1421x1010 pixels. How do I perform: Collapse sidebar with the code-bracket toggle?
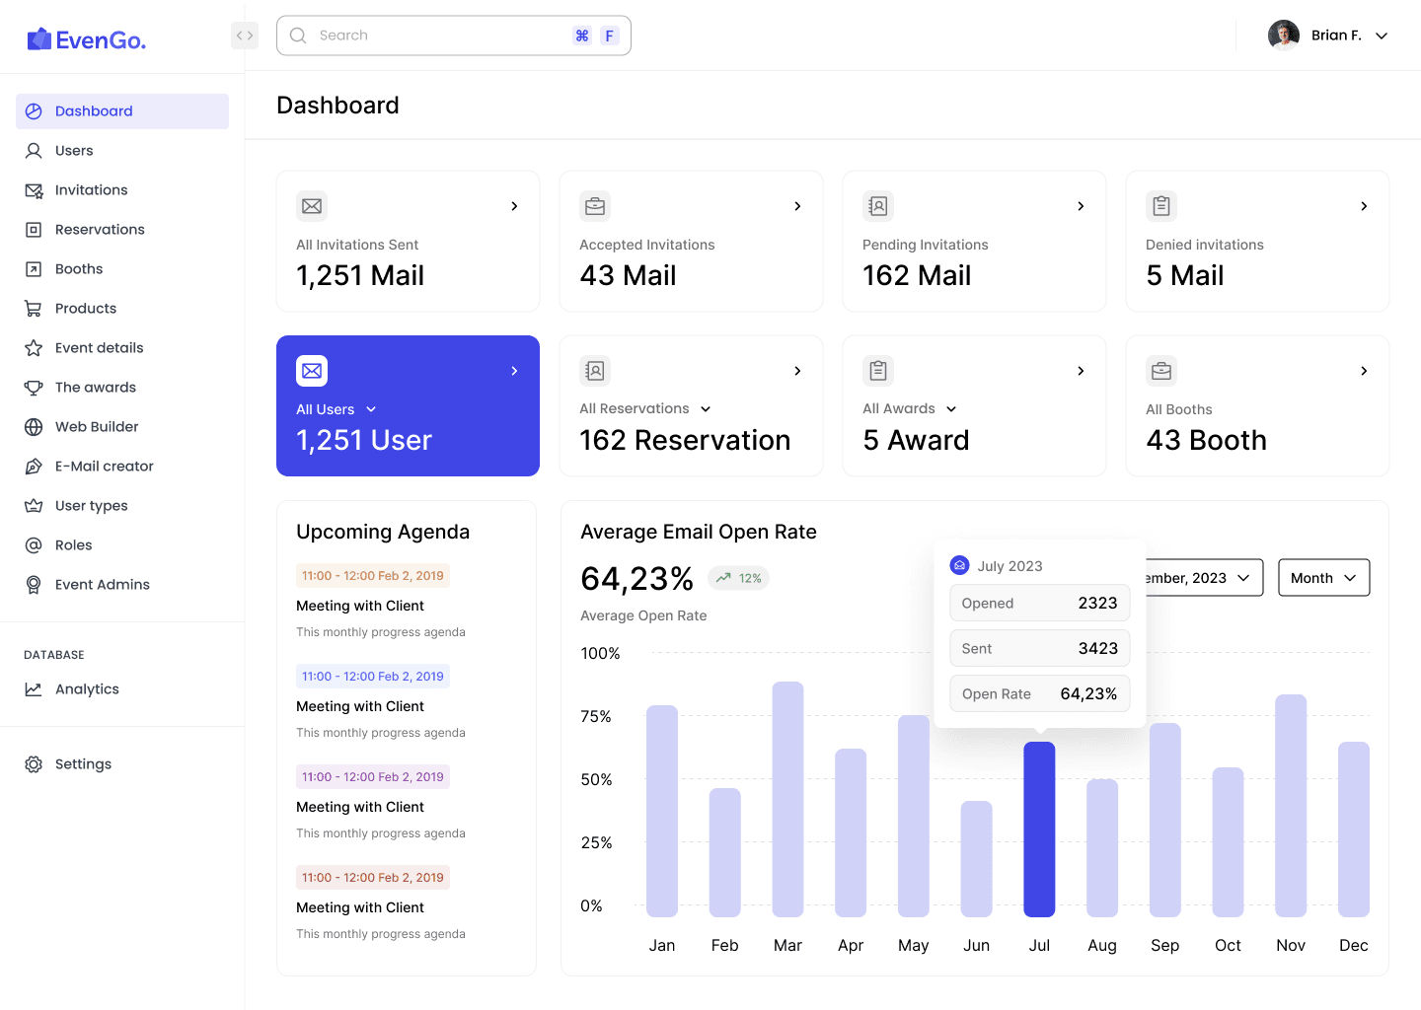[x=245, y=36]
